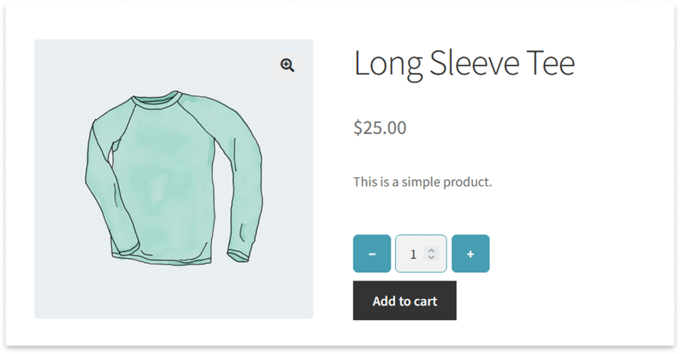The height and width of the screenshot is (354, 680).
Task: Click the shirt's neck collar in the image
Action: (156, 100)
